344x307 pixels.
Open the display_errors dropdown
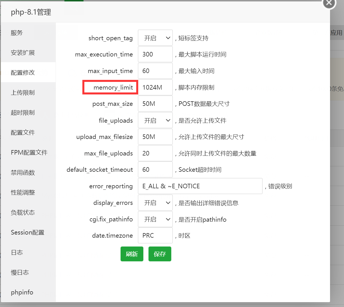pos(155,203)
